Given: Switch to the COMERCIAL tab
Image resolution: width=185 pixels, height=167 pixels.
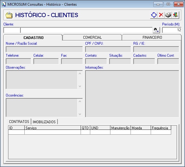Looking at the screenshot, I should (x=92, y=37).
